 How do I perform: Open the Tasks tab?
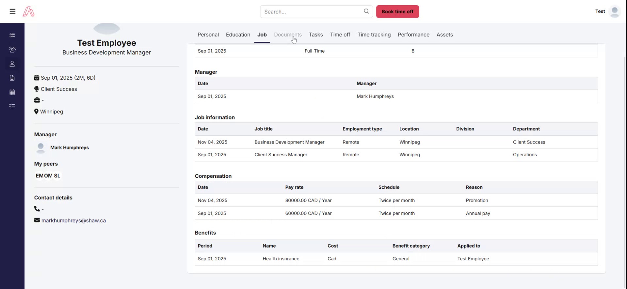316,35
